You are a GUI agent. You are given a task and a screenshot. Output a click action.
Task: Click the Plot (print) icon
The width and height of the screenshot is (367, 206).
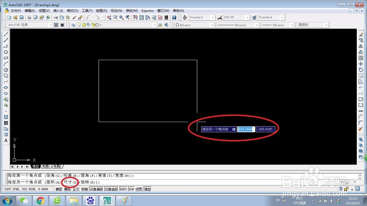point(29,17)
